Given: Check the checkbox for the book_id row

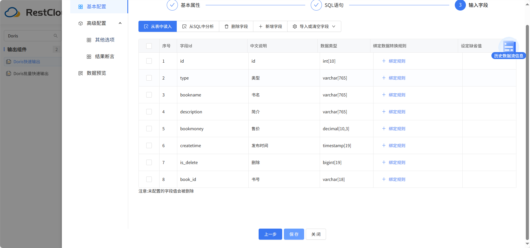Looking at the screenshot, I should click(x=149, y=179).
